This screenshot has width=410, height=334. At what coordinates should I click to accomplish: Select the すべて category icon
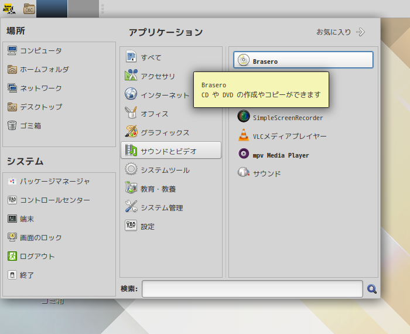click(x=131, y=56)
